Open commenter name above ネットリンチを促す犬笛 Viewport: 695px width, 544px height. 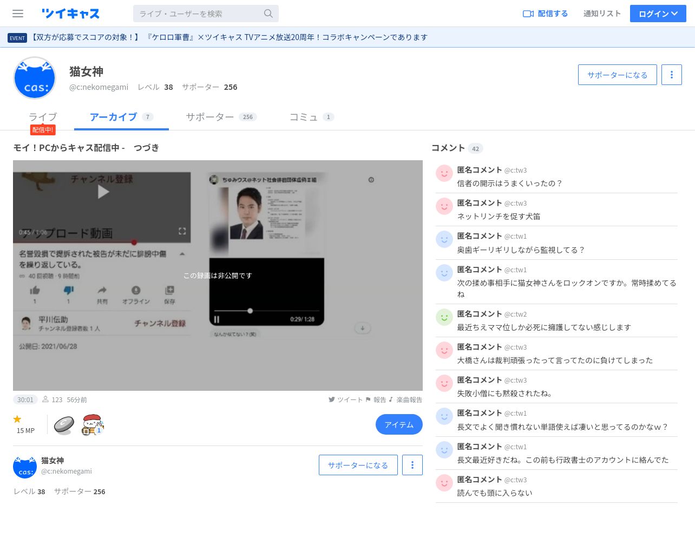point(480,203)
